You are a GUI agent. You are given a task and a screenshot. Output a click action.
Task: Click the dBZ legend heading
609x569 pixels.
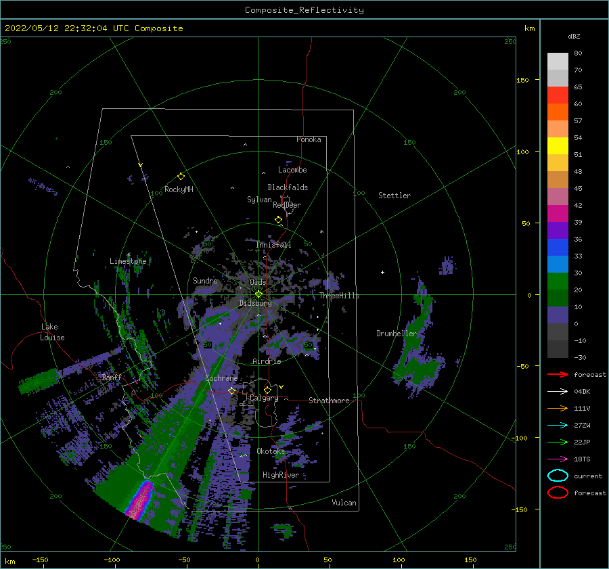click(x=574, y=36)
